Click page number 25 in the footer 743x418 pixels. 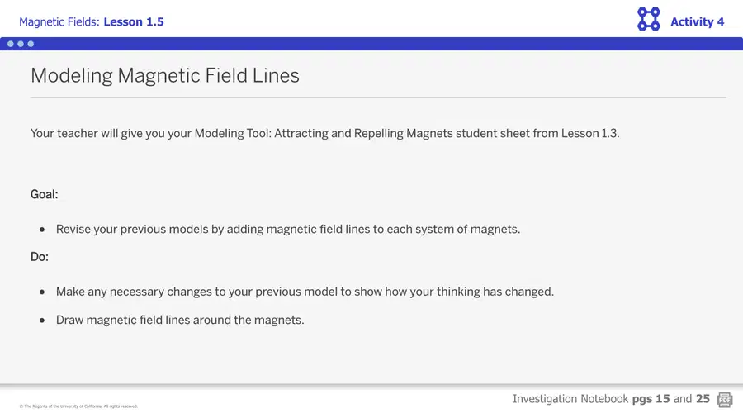[703, 399]
